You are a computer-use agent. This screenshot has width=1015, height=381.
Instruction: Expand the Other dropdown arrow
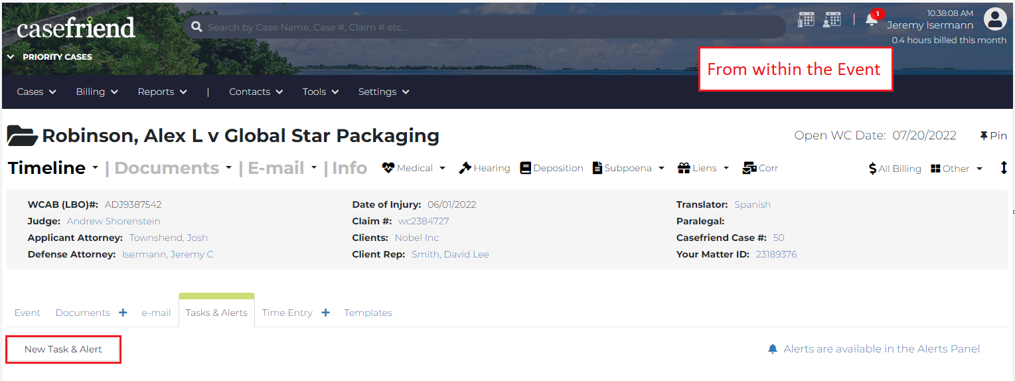tap(979, 169)
